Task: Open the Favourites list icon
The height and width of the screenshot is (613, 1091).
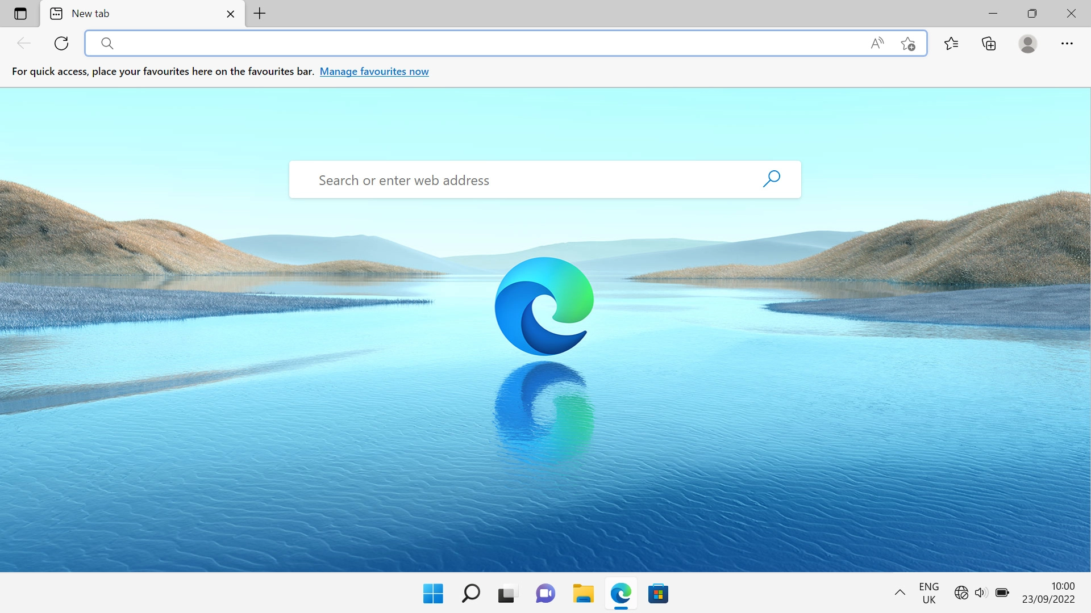Action: [951, 43]
